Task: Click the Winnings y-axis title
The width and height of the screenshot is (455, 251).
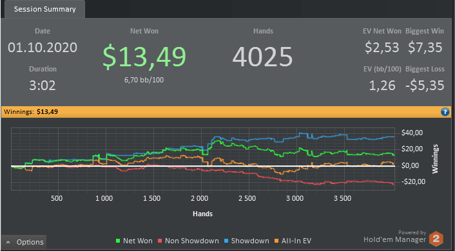Action: [x=435, y=159]
